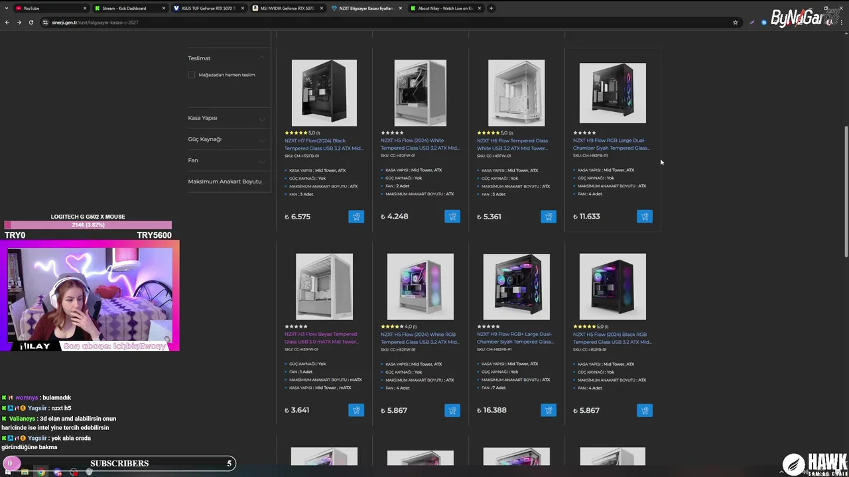Screen dimensions: 849x477
Task: Reload the current page
Action: click(31, 23)
